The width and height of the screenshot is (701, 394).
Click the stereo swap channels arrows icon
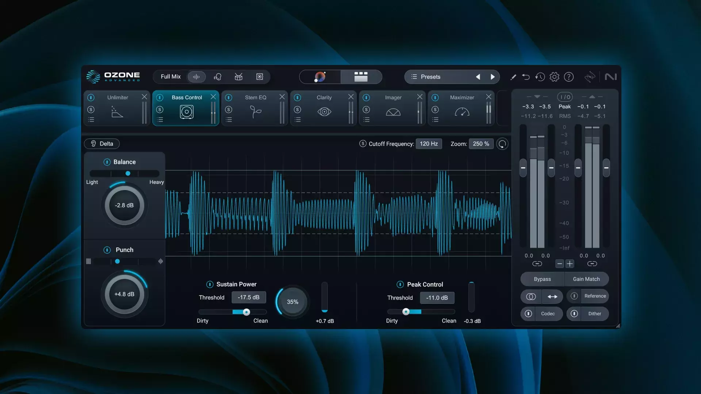[552, 297]
